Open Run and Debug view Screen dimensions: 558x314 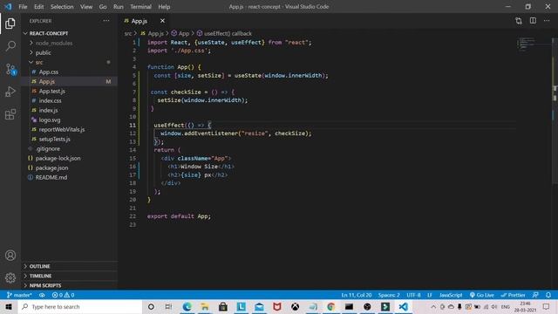click(10, 92)
